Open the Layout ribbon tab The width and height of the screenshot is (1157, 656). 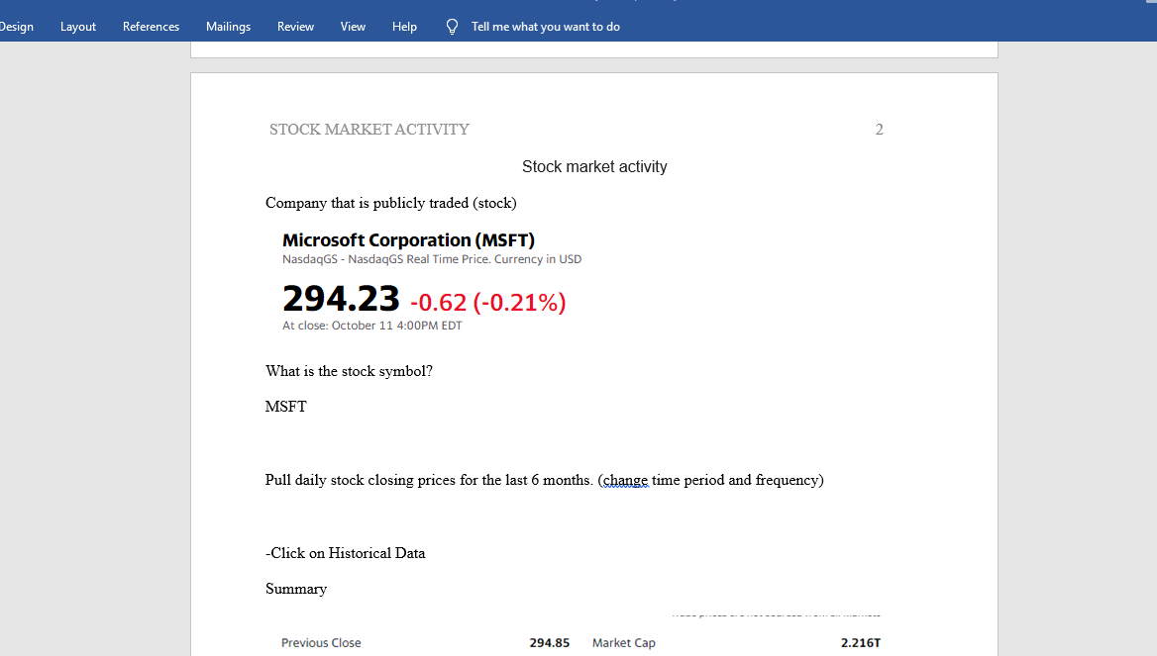pos(78,27)
